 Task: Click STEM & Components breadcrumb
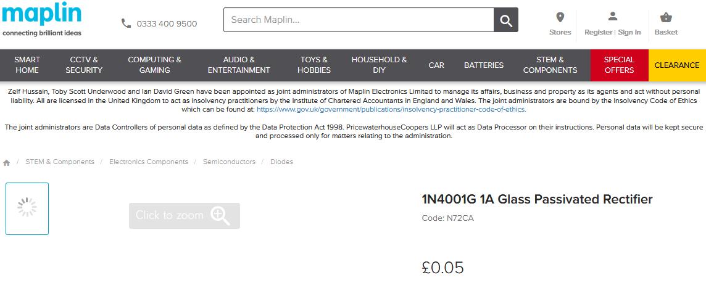[60, 162]
